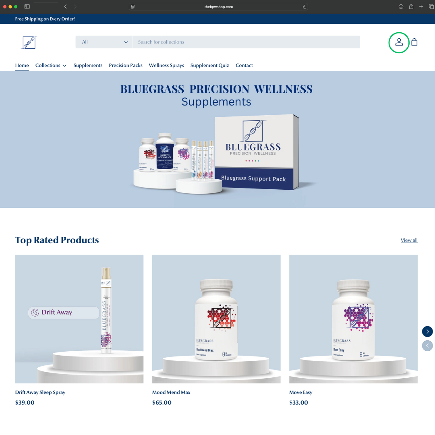Open Drift Away Sleep Spray title

(x=40, y=392)
